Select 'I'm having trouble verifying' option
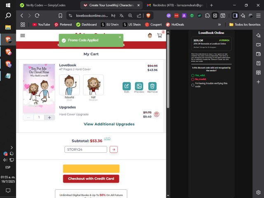Viewport: 264px width, 198px height. [193, 85]
